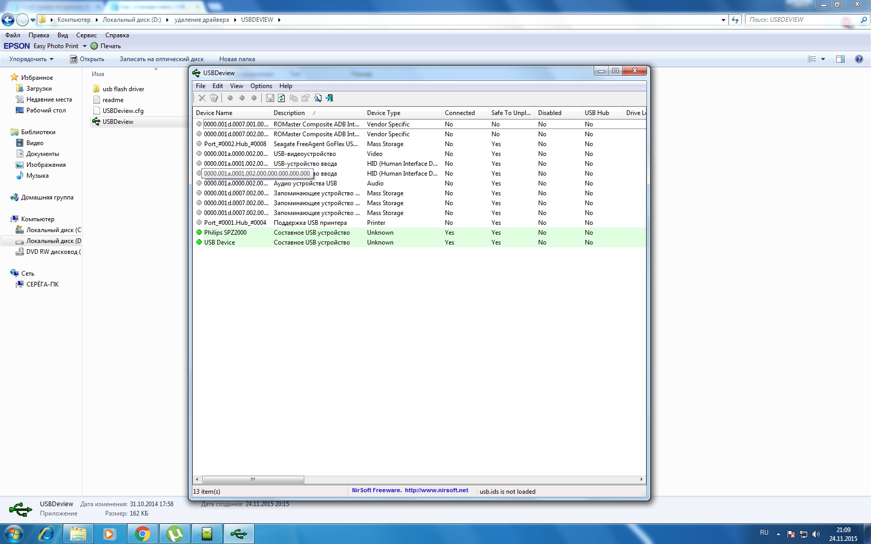Open the Упорядочить dropdown
The image size is (871, 544).
coord(31,59)
